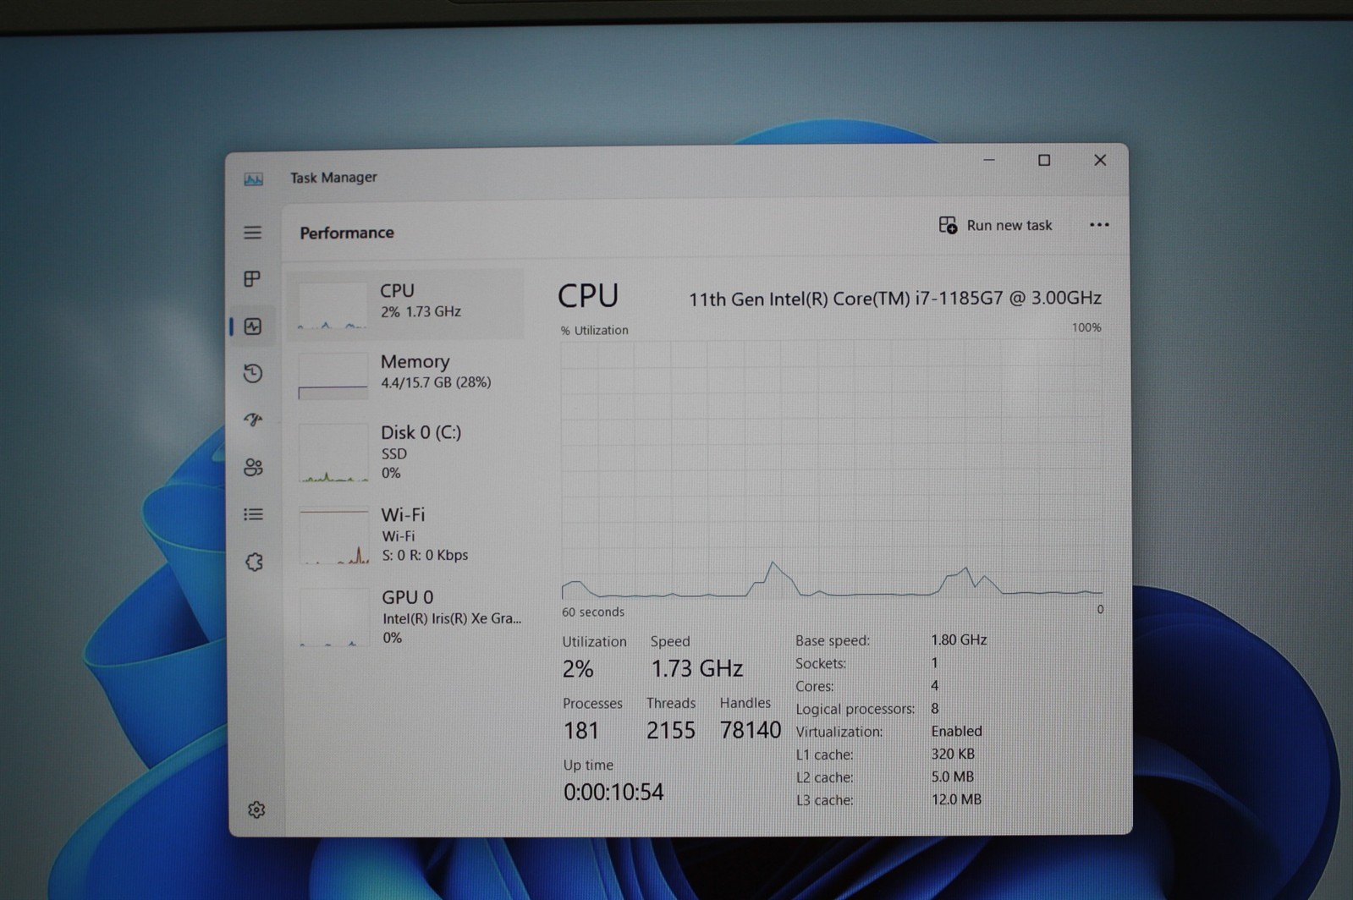The image size is (1353, 900).
Task: Click the 78140 Handles value
Action: (x=751, y=730)
